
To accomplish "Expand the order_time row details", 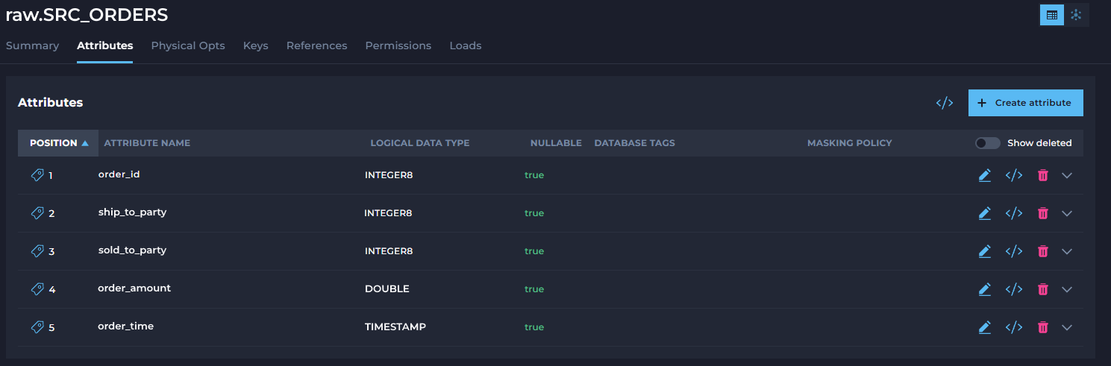I will [1067, 327].
